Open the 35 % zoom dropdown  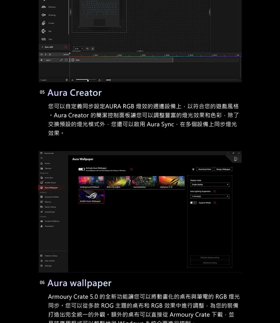(x=78, y=49)
